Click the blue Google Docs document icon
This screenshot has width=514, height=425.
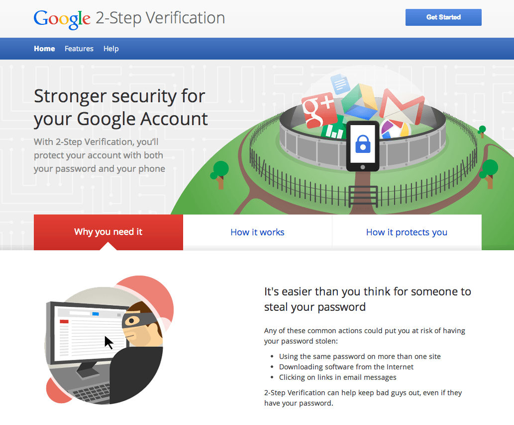click(x=340, y=84)
